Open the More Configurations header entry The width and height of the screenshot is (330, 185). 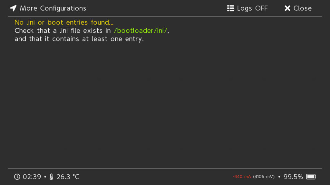click(x=53, y=8)
